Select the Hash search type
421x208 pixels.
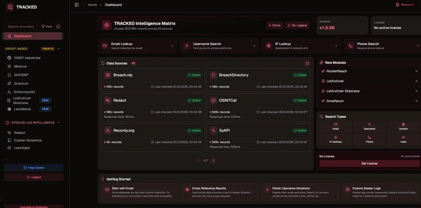point(403,140)
